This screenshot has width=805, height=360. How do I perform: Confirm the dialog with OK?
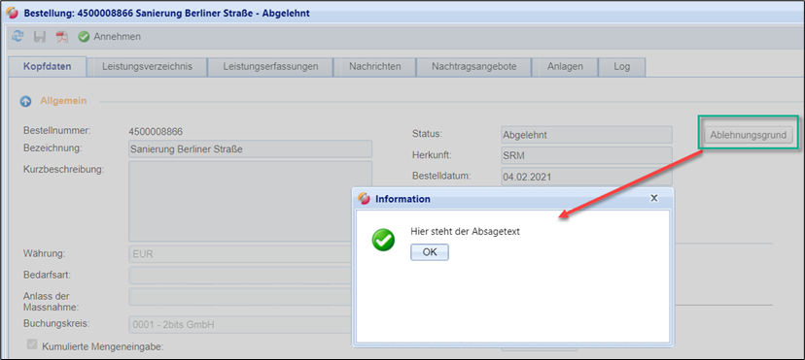tap(430, 252)
